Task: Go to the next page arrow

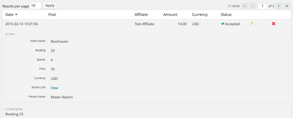Action: click(x=279, y=6)
